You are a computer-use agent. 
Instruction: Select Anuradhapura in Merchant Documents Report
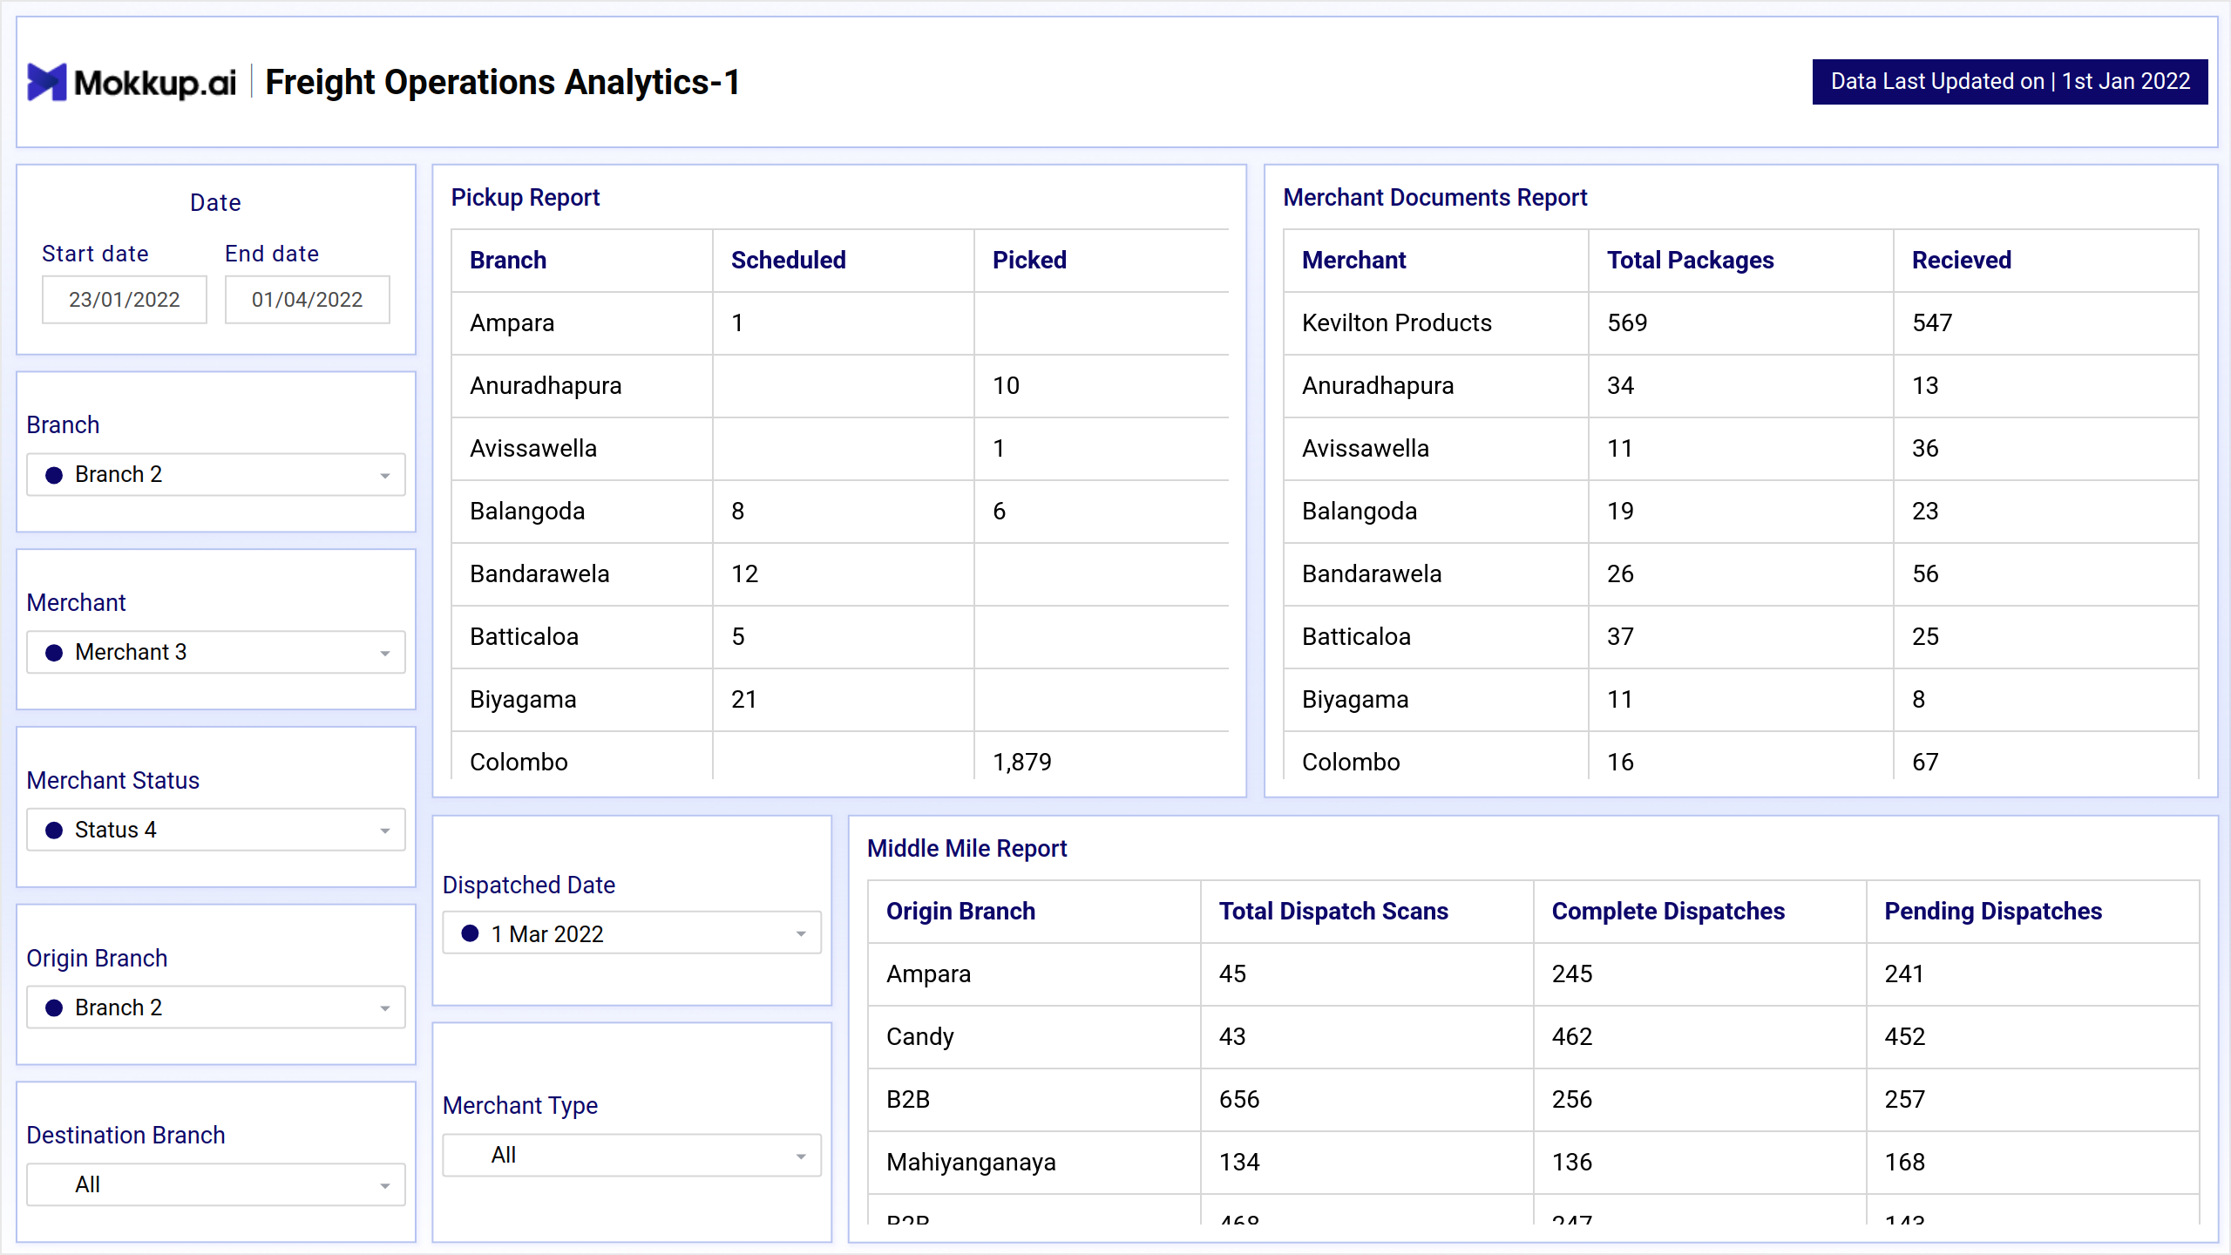[1741, 386]
